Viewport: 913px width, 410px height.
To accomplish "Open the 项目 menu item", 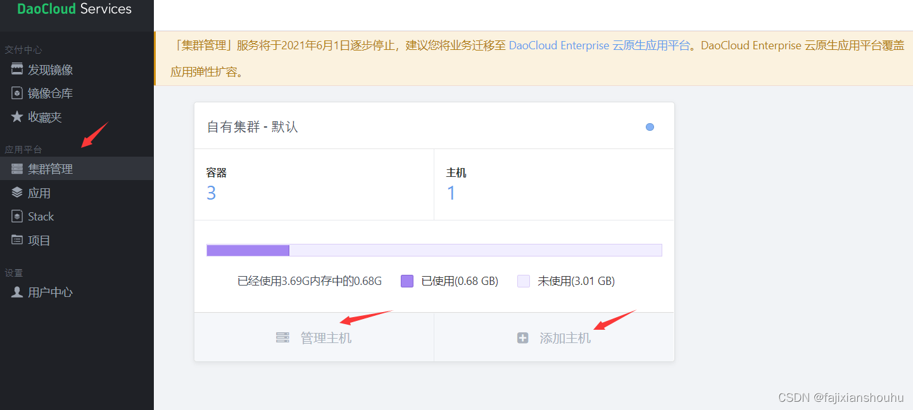I will (x=77, y=240).
